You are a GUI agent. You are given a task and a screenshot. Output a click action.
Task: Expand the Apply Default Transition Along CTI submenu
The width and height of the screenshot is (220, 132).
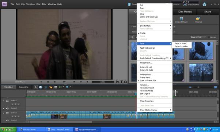(155, 58)
